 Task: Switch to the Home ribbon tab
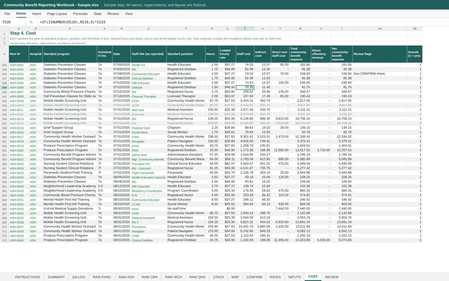[x=21, y=13]
